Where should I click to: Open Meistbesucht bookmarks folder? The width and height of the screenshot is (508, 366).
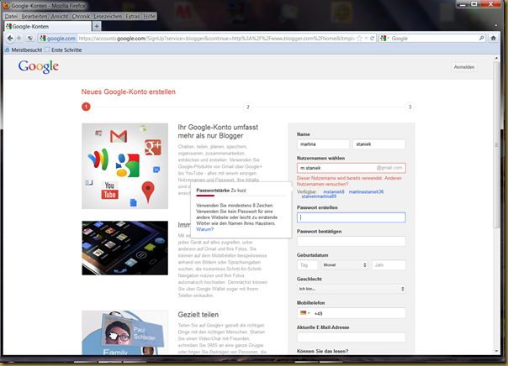coord(24,50)
